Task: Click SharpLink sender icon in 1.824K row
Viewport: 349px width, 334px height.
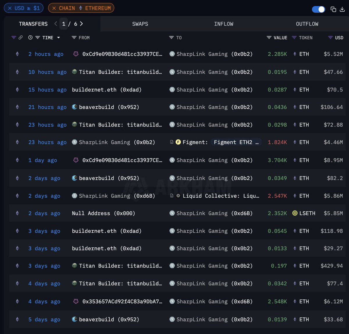Action: click(74, 142)
